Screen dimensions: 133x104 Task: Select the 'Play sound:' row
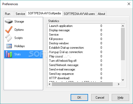(84, 56)
